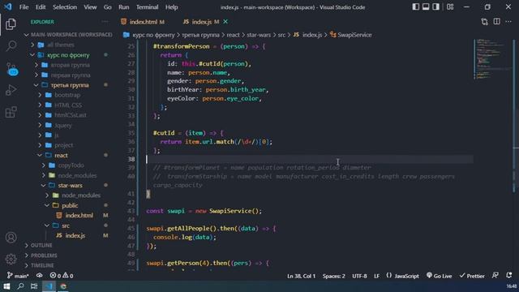Open the Extensions view
Image resolution: width=519 pixels, height=292 pixels.
coord(11,112)
